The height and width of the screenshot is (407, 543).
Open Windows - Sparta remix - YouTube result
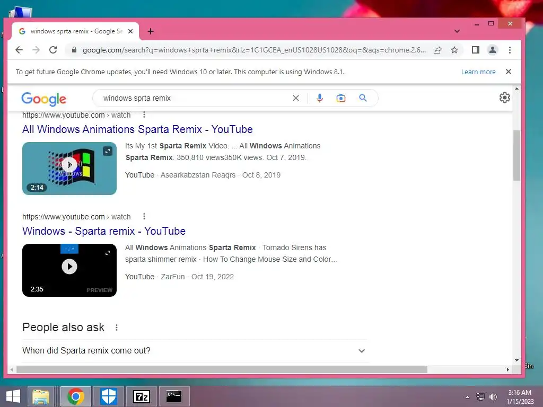coord(104,231)
